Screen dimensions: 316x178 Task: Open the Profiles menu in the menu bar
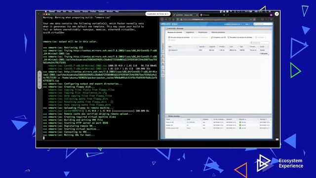point(93,11)
